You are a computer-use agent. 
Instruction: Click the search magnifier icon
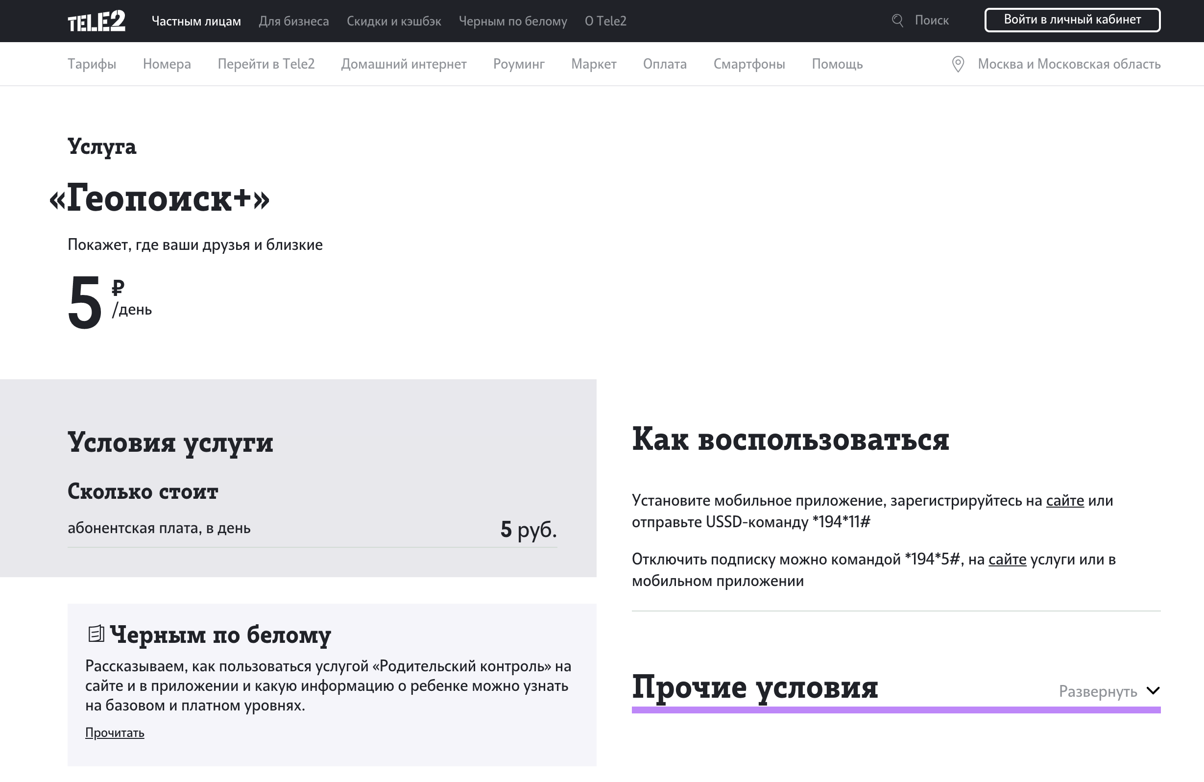[897, 21]
